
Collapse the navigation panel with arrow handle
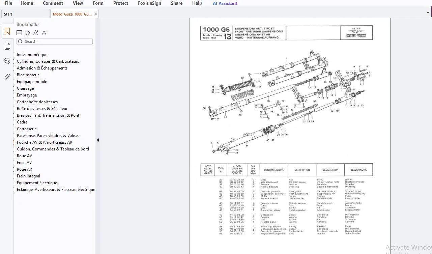tap(98, 140)
